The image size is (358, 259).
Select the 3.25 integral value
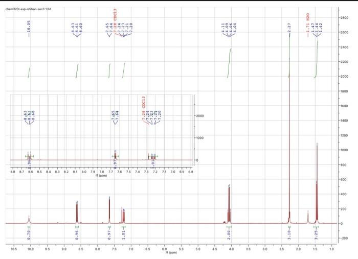[x=316, y=235]
